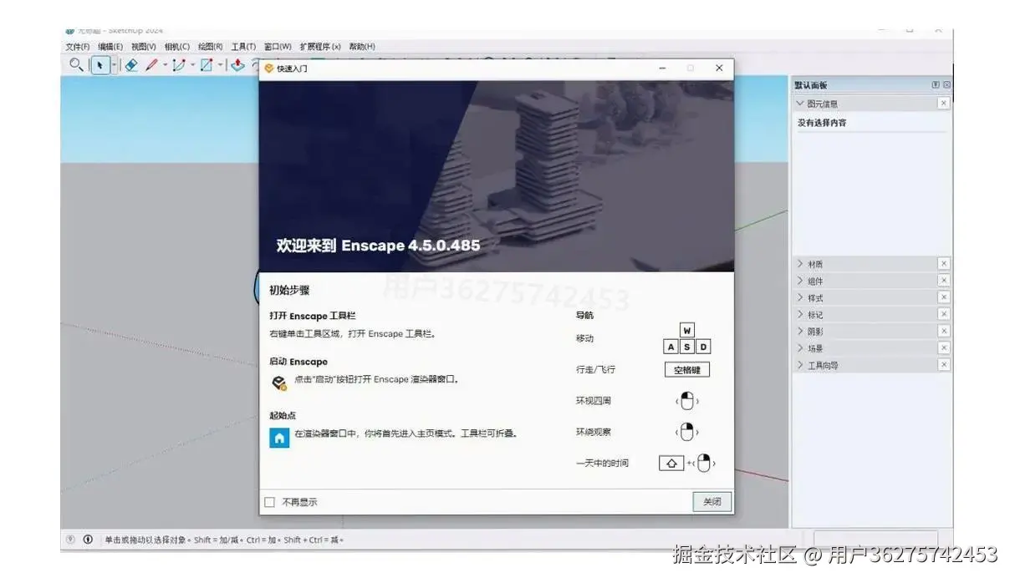Image resolution: width=1015 pixels, height=583 pixels.
Task: Select the Rectangle shape tool
Action: pyautogui.click(x=205, y=65)
